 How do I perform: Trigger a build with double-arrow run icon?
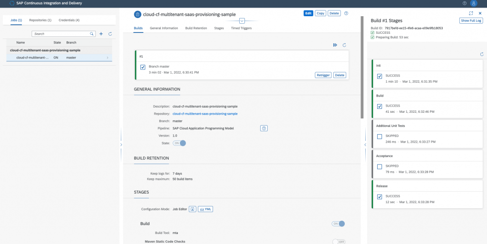point(335,45)
